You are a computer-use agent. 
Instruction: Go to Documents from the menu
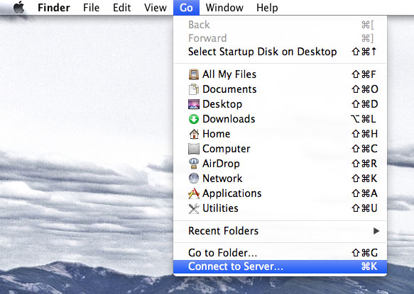(280, 89)
